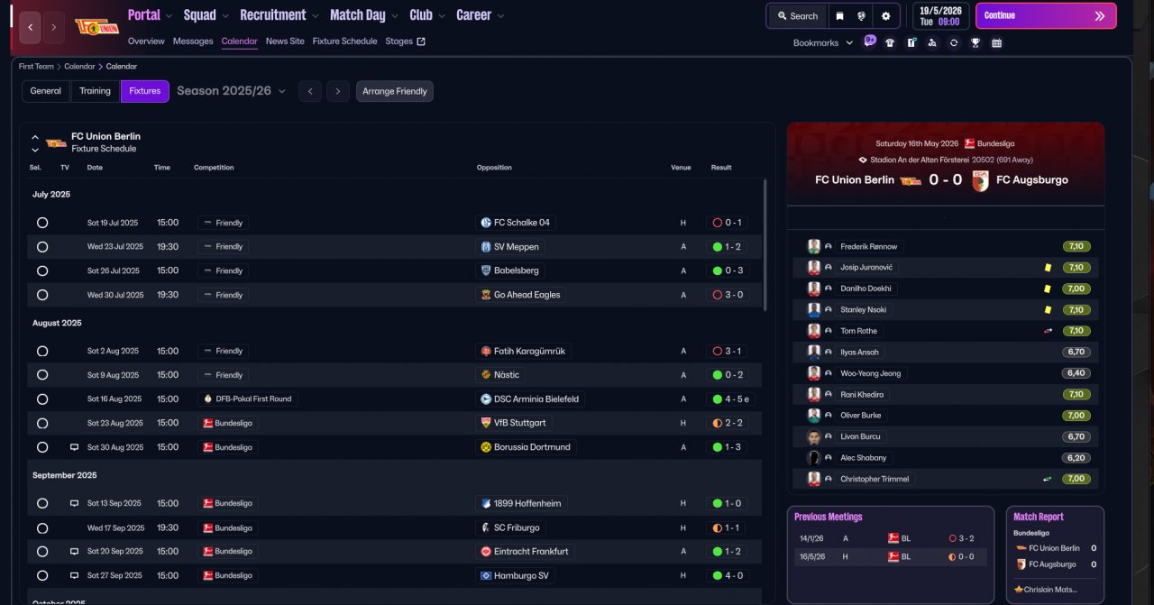This screenshot has width=1154, height=605.
Task: Click the calendar grid bookmark icon
Action: [996, 42]
